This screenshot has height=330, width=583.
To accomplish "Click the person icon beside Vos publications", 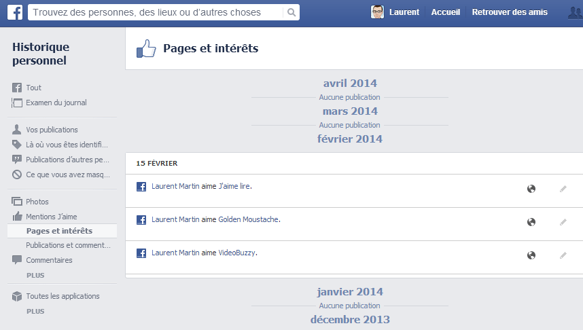I will point(17,129).
